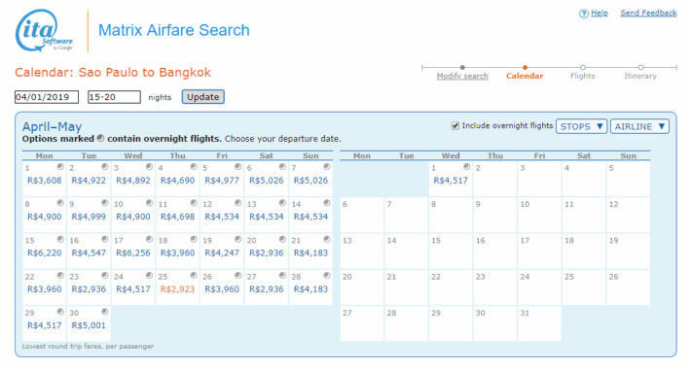
Task: Click overnight icon on April 2
Action: pyautogui.click(x=105, y=167)
